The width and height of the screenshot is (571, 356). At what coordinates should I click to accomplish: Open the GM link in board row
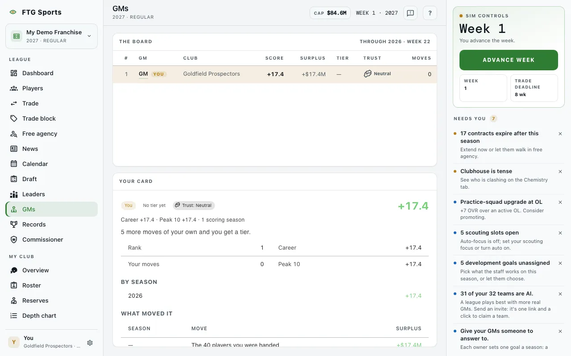pos(143,74)
